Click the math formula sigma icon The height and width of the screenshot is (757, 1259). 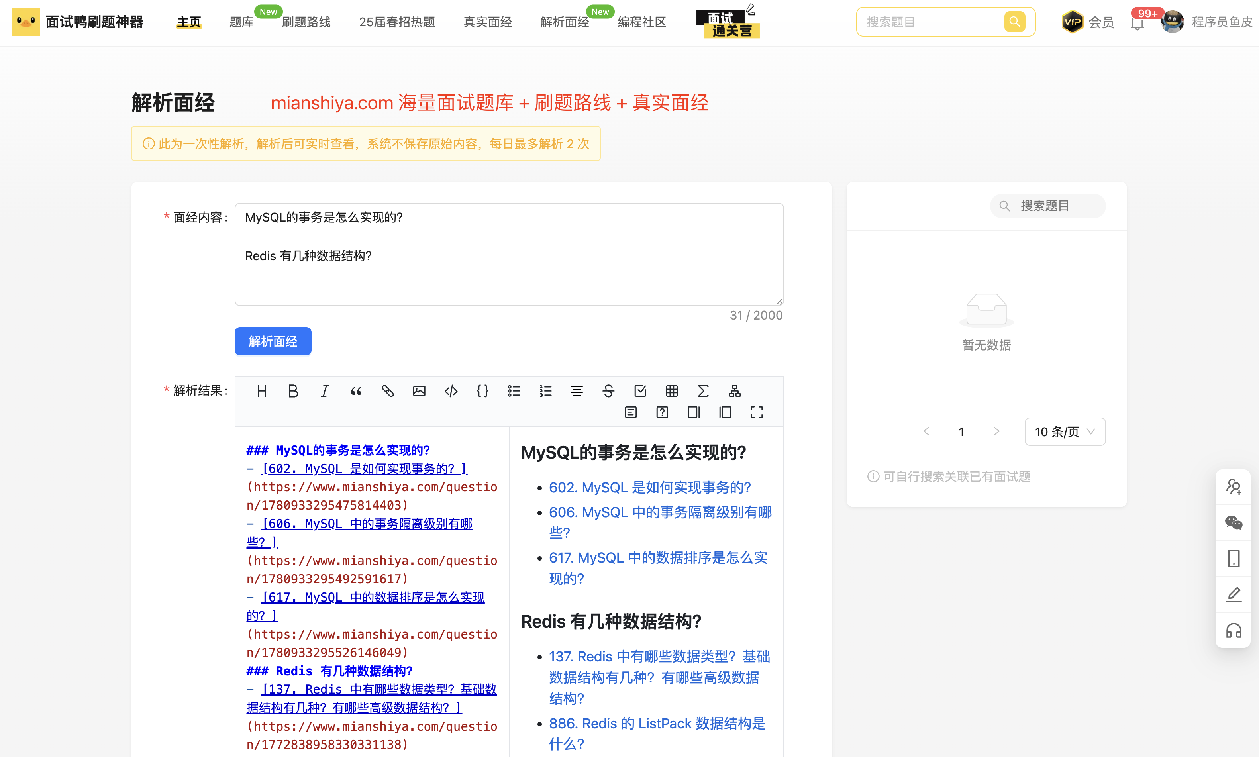[703, 391]
